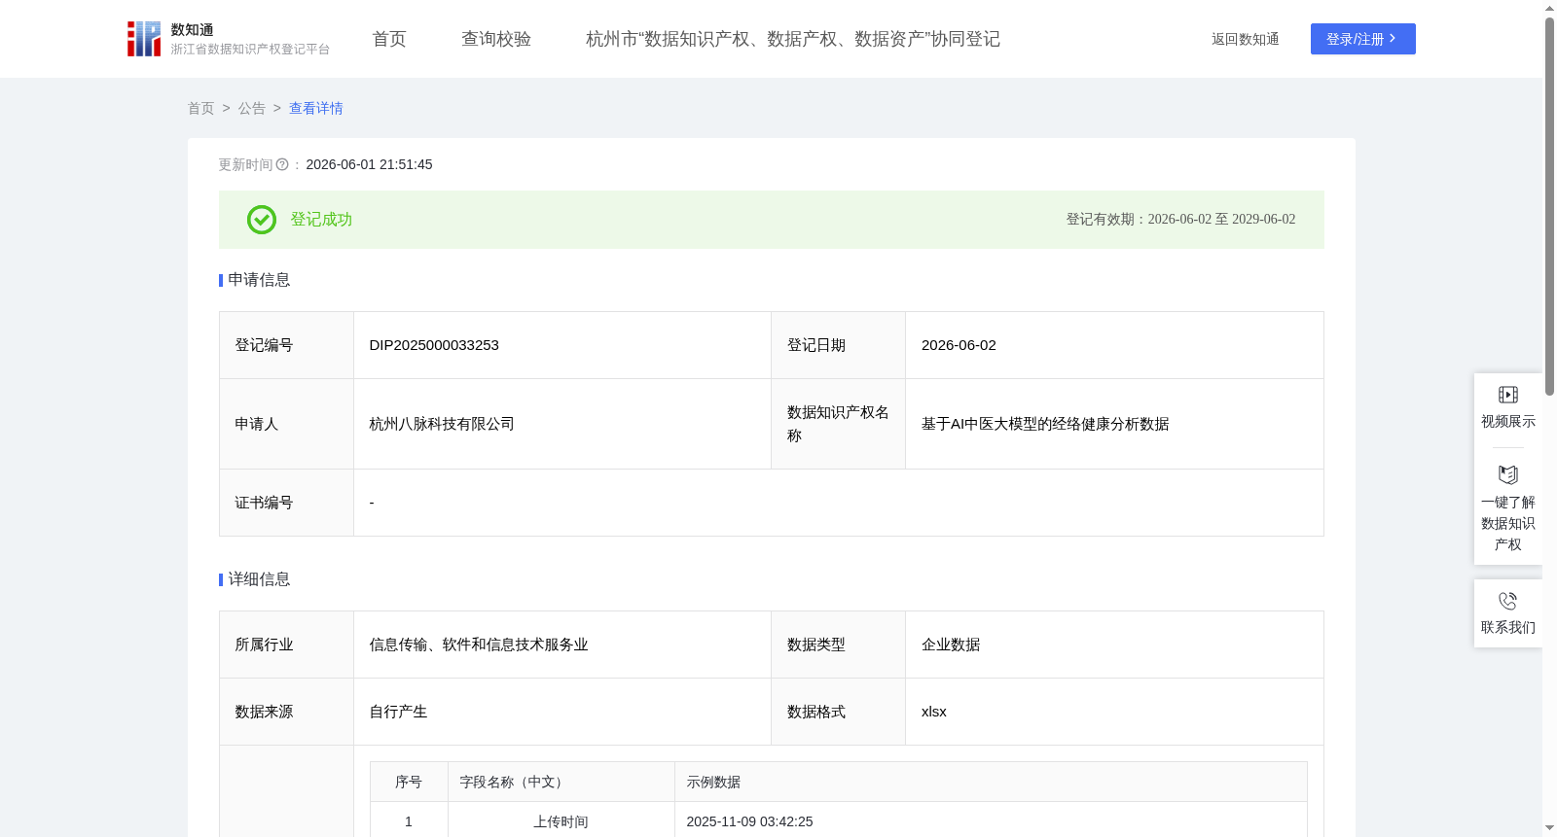
Task: Select sample value 2025-11-09 03:42:25
Action: [x=749, y=821]
